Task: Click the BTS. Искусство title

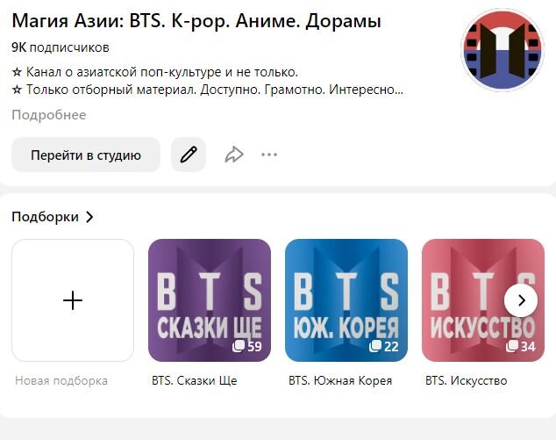Action: pyautogui.click(x=467, y=380)
